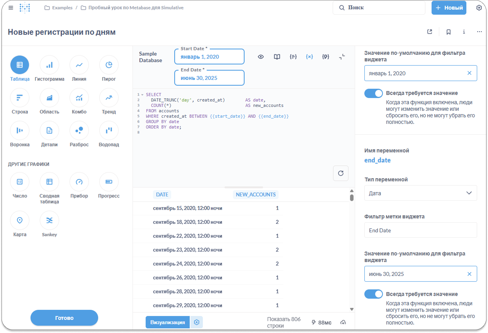Open the End Date filter picker
Screen dimensions: 488x333
pyautogui.click(x=209, y=78)
